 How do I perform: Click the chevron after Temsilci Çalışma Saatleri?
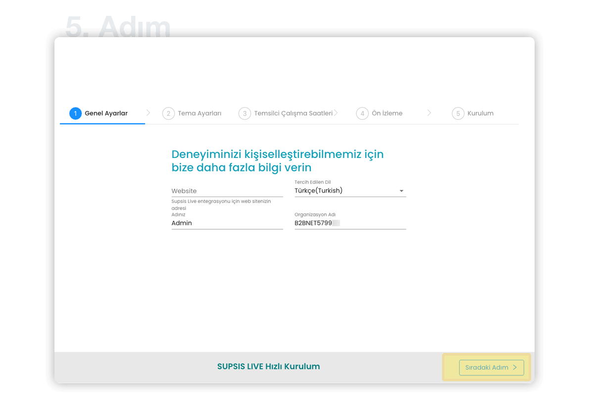[x=336, y=113]
